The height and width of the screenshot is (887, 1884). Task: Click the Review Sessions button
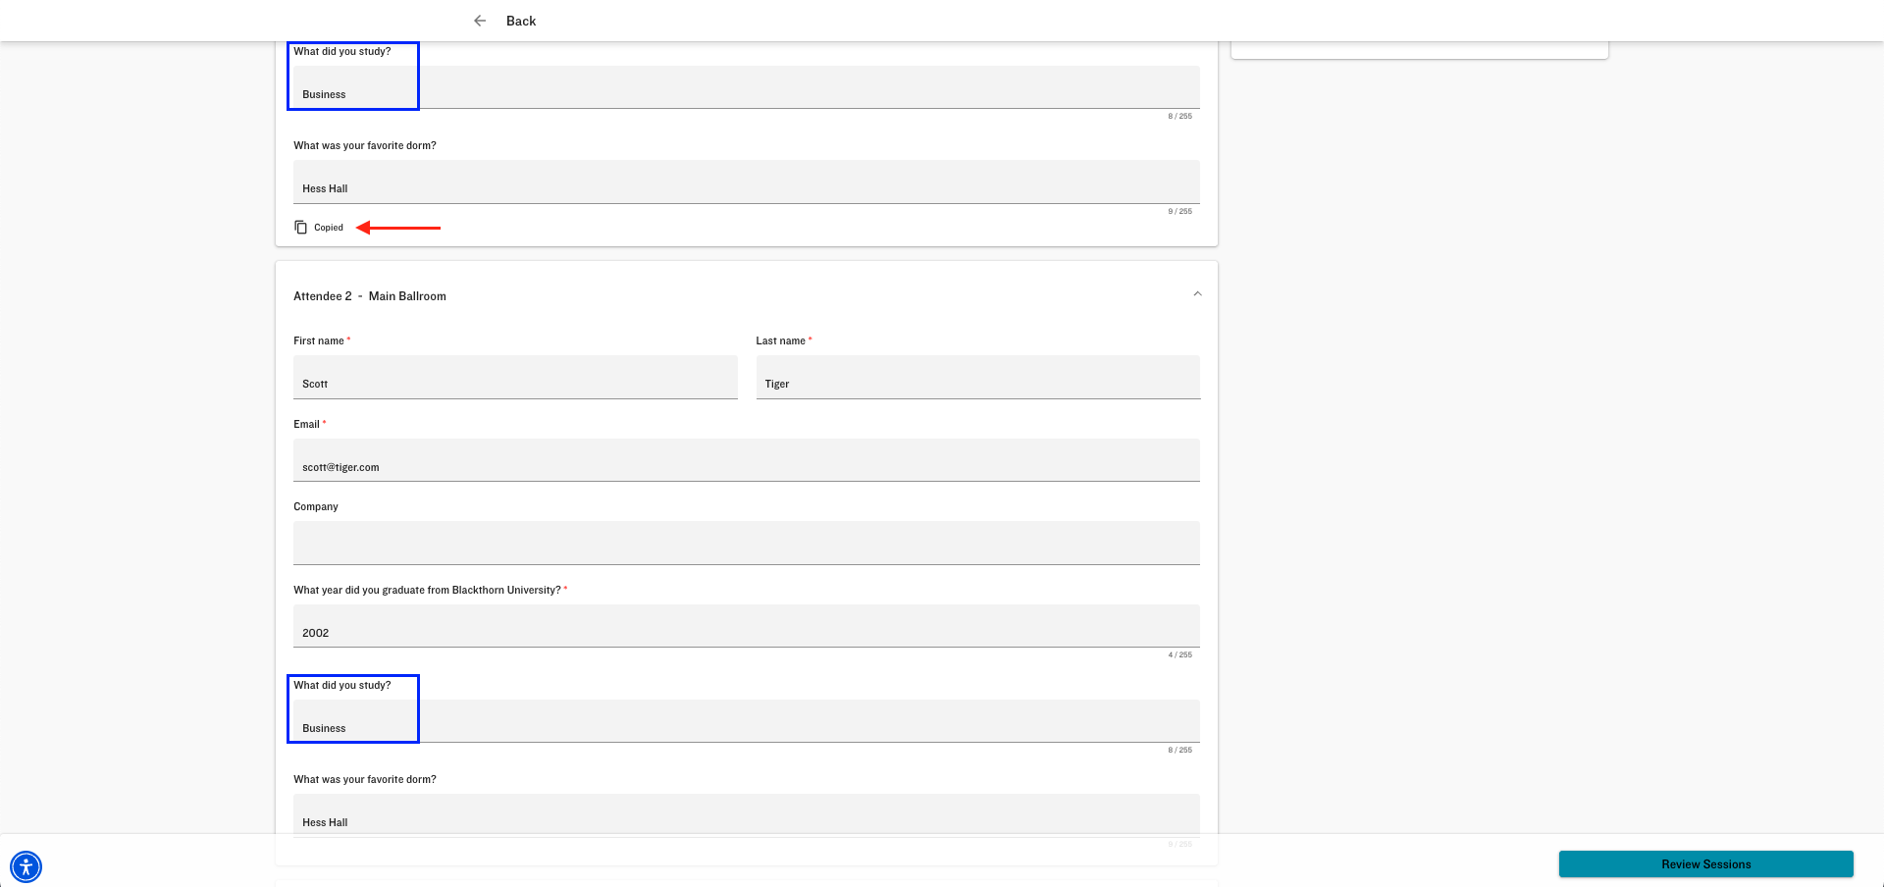click(1705, 864)
